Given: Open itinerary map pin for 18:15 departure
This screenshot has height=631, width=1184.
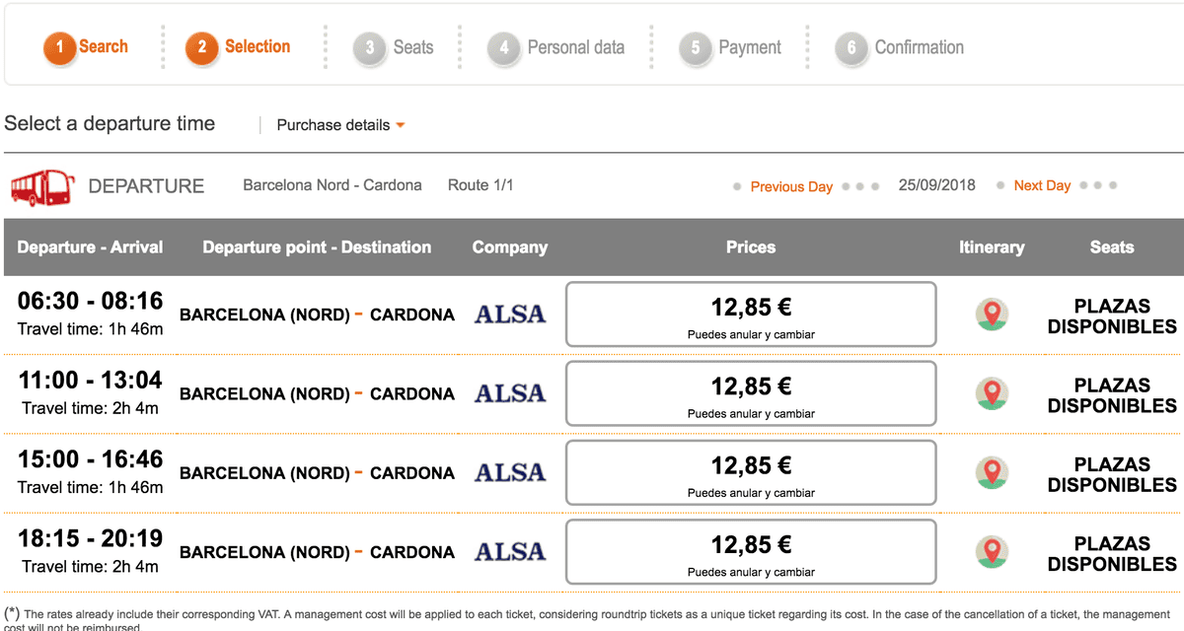Looking at the screenshot, I should [992, 551].
